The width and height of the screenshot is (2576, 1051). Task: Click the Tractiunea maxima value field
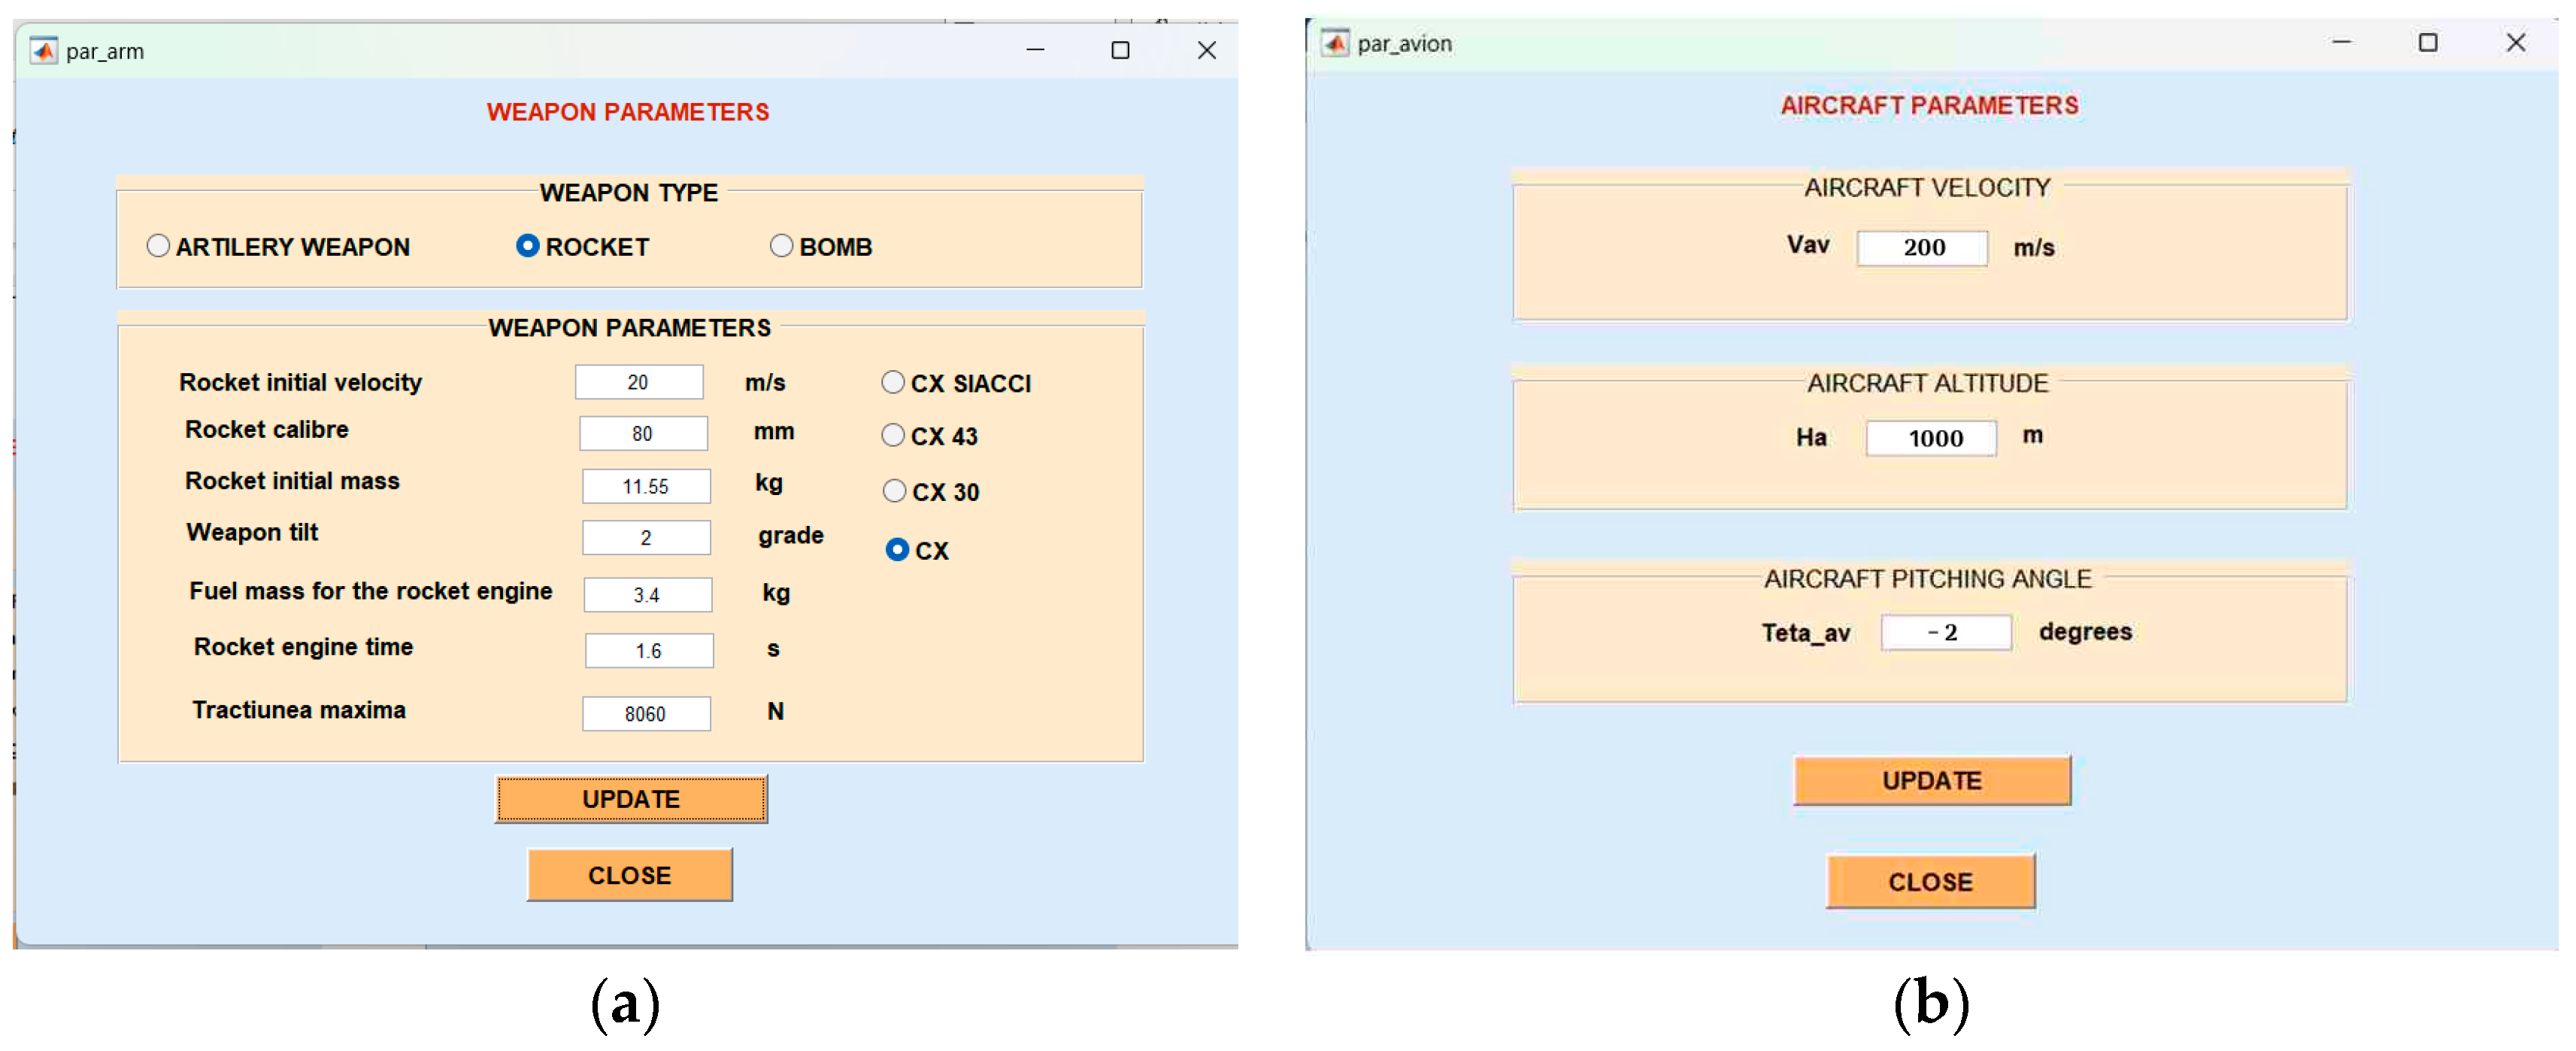coord(646,714)
